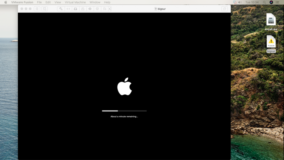Click the snapshot toolbar button
This screenshot has width=284, height=160.
(x=45, y=9)
